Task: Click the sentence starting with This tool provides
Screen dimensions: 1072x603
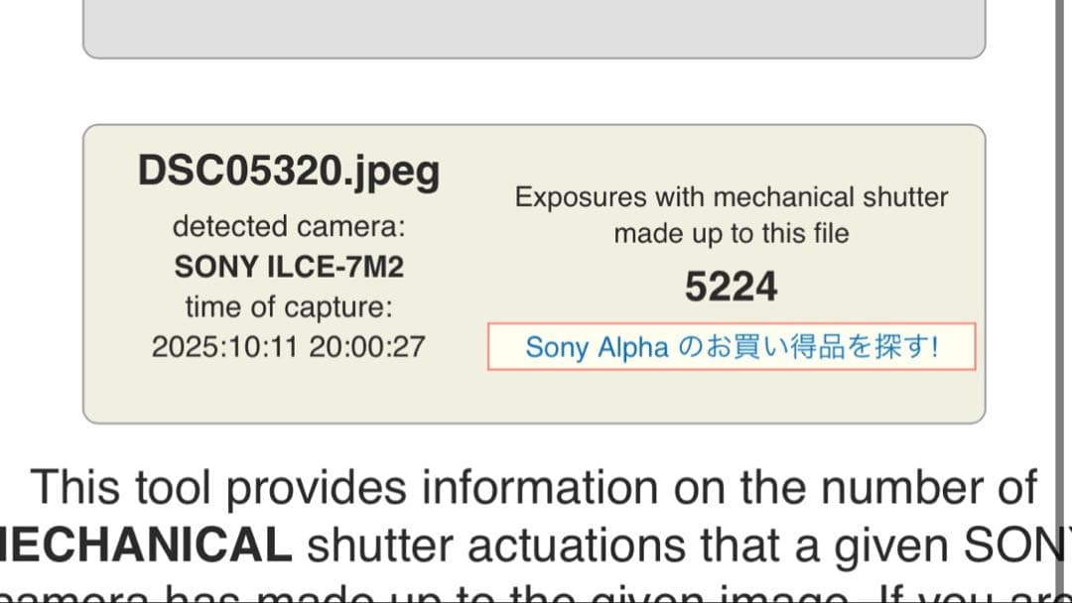Action: (533, 487)
